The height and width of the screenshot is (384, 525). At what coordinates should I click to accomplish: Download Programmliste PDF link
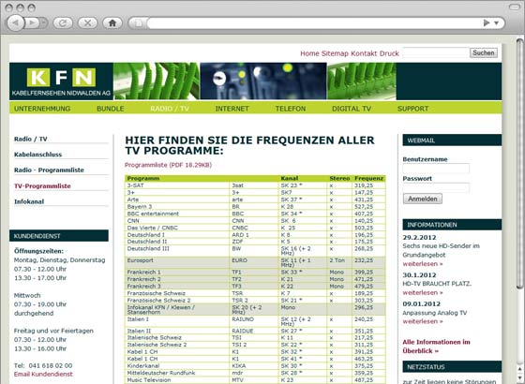click(168, 165)
